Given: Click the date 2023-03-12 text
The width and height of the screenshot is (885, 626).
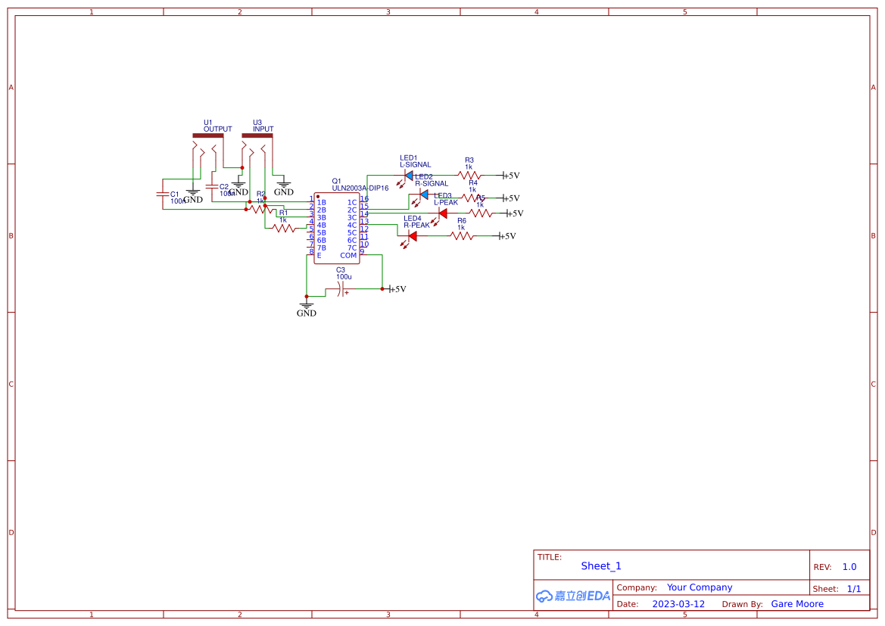Looking at the screenshot, I should coord(678,603).
